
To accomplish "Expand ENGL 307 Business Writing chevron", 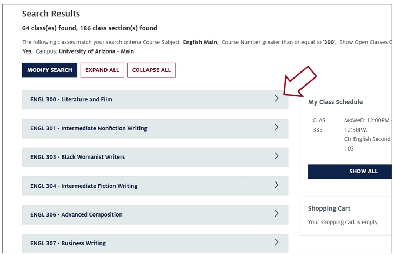I will coord(276,242).
